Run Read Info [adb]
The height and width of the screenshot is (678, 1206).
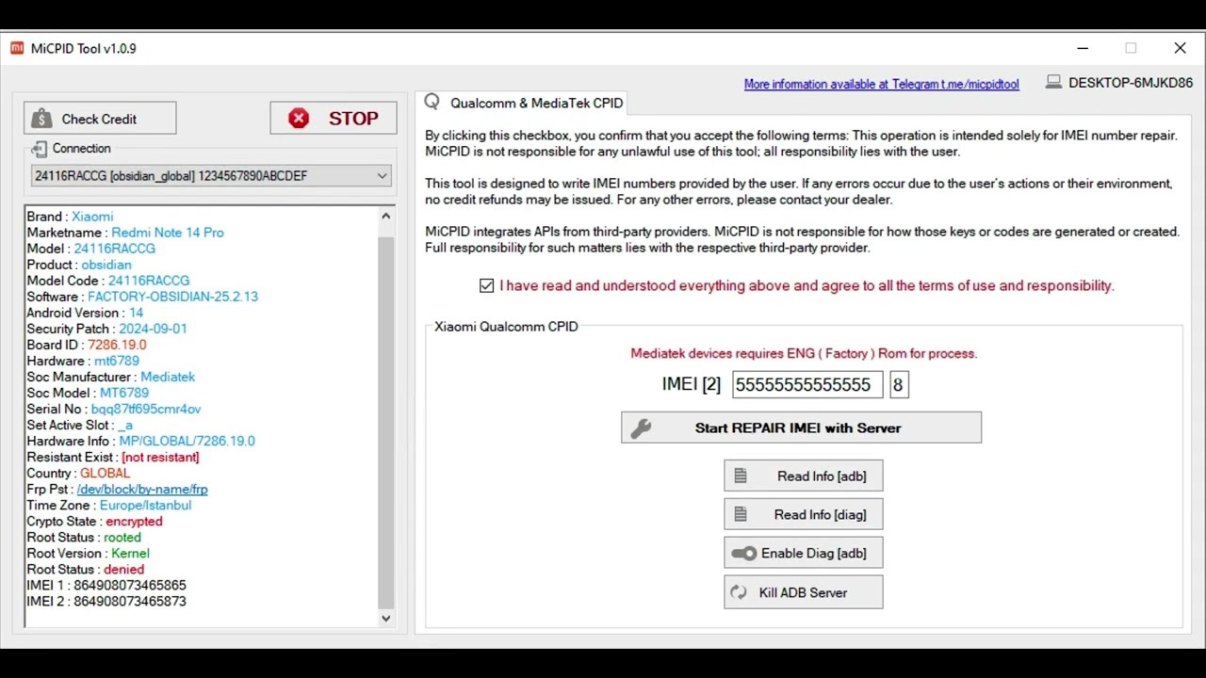point(804,476)
